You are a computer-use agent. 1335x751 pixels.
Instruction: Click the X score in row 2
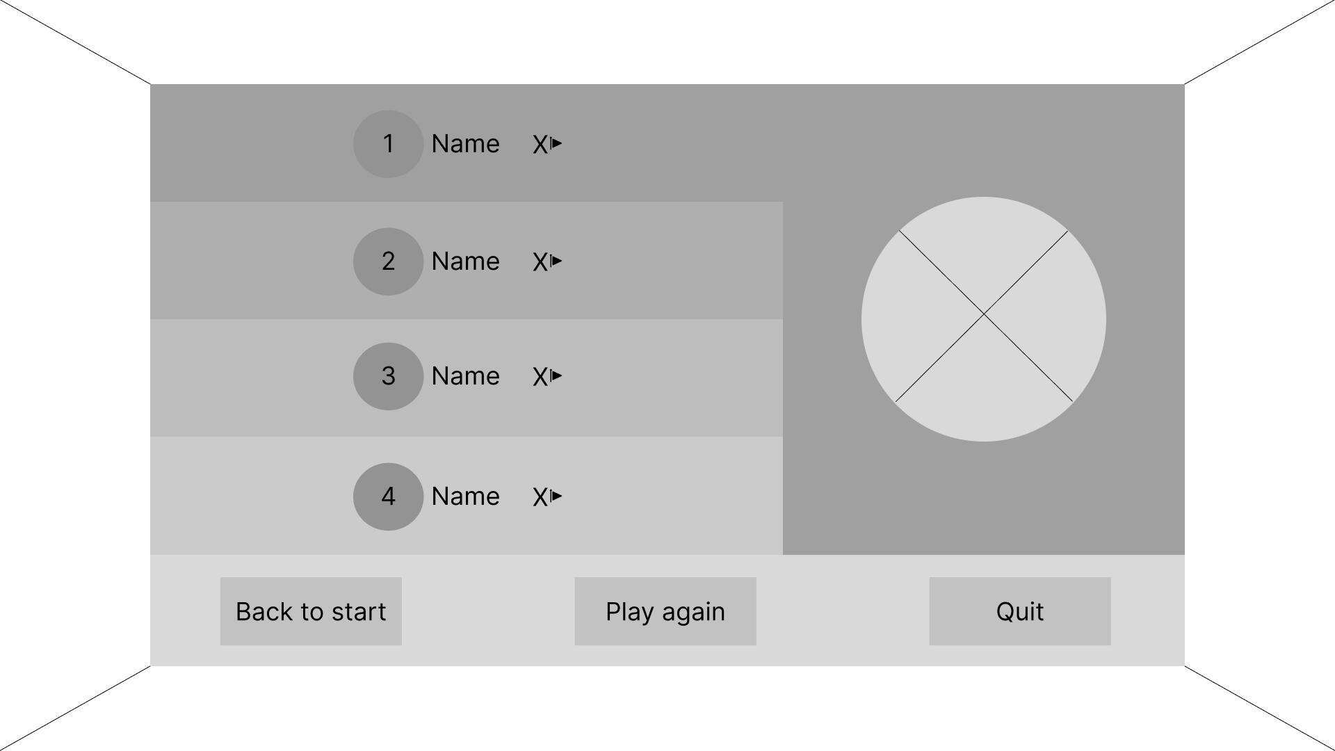(x=540, y=262)
